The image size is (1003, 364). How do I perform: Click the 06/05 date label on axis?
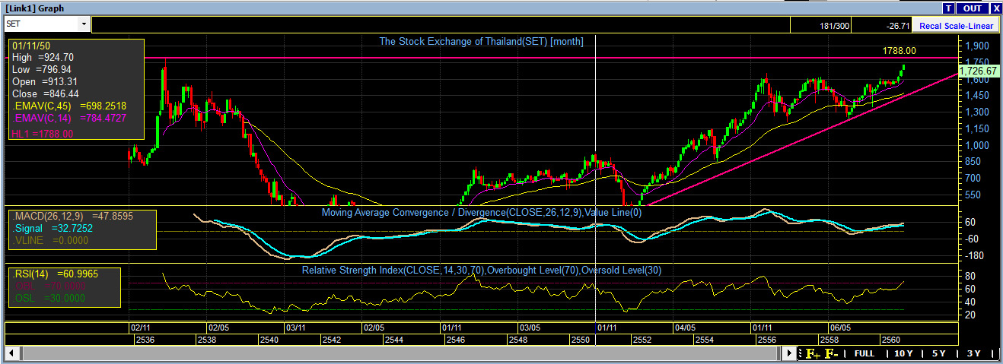840,328
